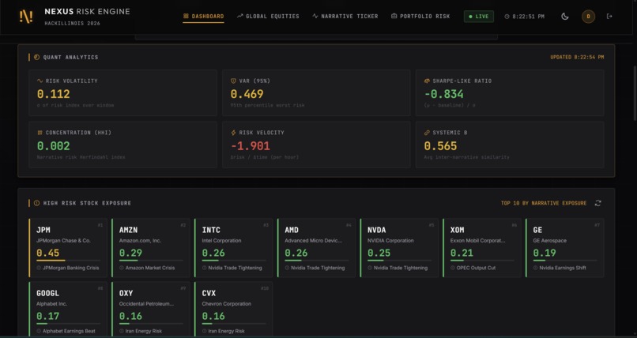This screenshot has width=637, height=338.
Task: Click Top 10 By Narrative Exposure label
Action: 544,203
